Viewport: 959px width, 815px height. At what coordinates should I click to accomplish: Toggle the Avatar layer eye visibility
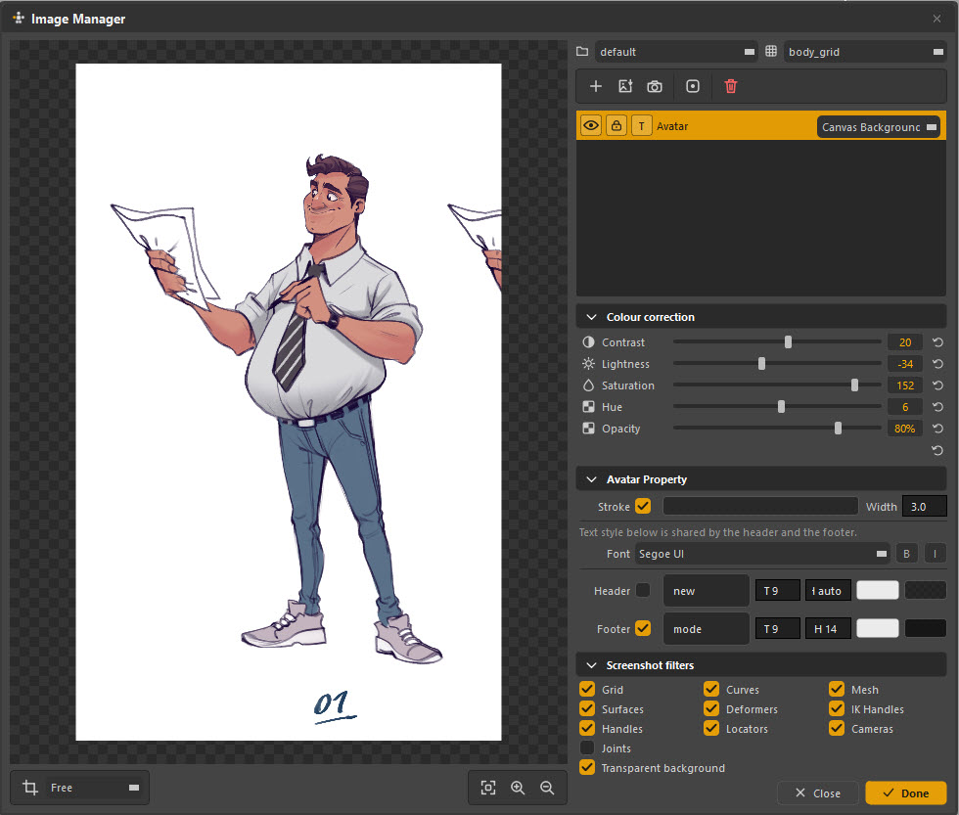coord(591,126)
